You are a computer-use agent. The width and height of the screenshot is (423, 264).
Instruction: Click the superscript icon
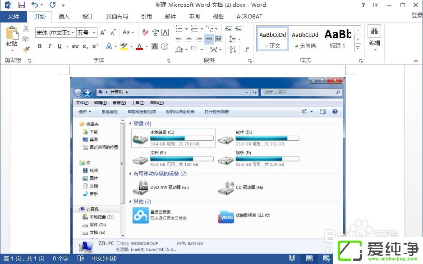[x=96, y=46]
